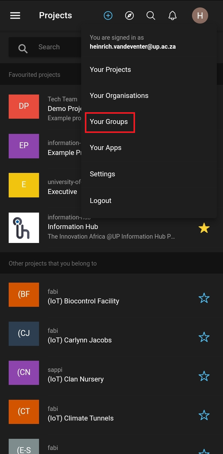The width and height of the screenshot is (223, 454).
Task: Open the Information Hub logo thumbnail
Action: click(24, 228)
